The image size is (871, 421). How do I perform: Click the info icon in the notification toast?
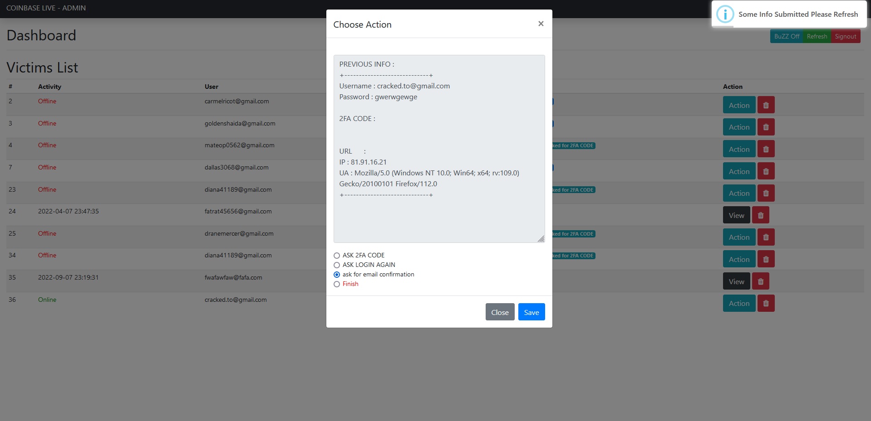725,14
